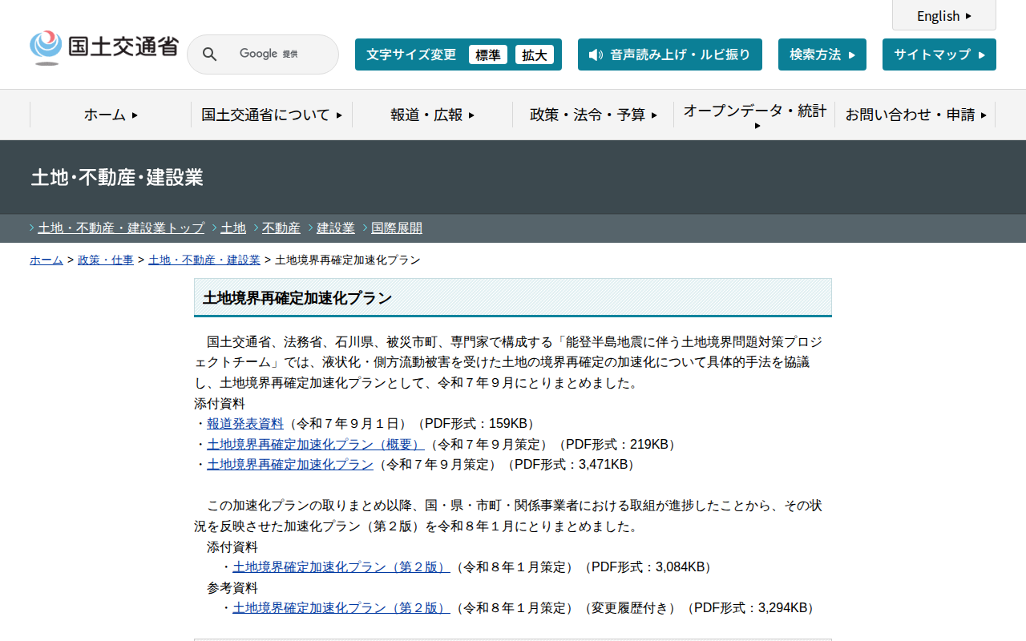
Task: Click the 国土交通省 logo
Action: pyautogui.click(x=104, y=47)
